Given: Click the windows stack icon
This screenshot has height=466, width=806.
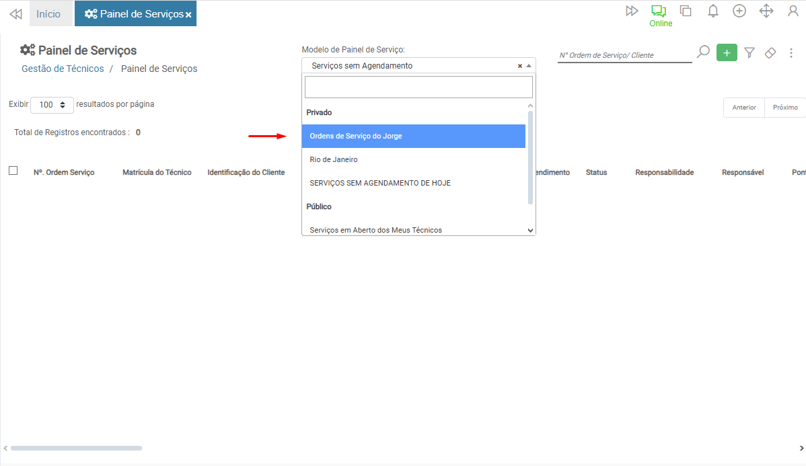Looking at the screenshot, I should pyautogui.click(x=686, y=11).
